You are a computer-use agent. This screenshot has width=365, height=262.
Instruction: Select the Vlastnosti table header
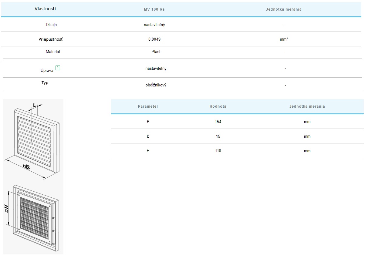[45, 9]
